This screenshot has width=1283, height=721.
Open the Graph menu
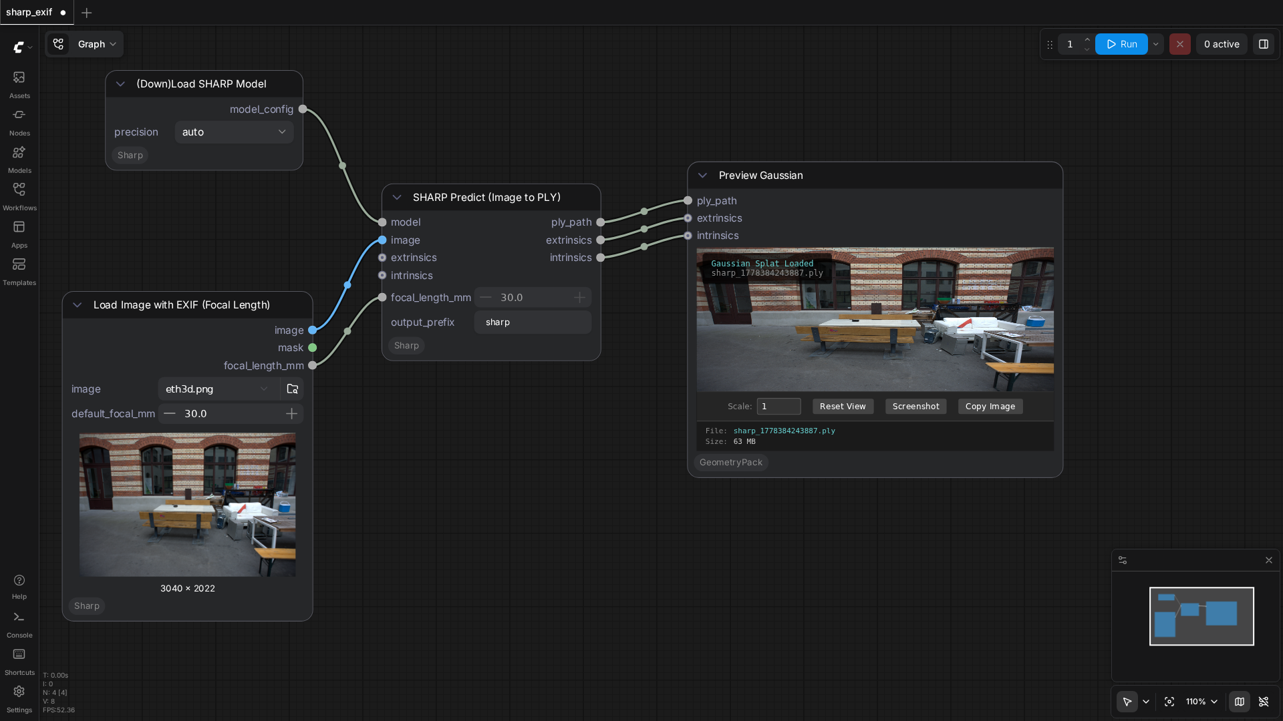coord(85,44)
